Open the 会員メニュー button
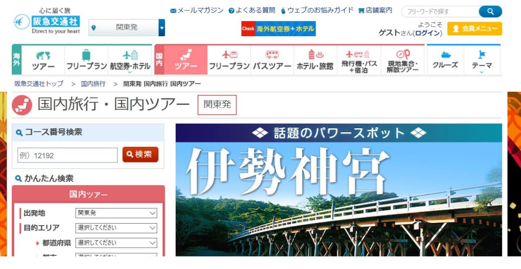Viewport: 521px width, 269px height. coord(475,29)
